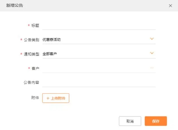178x130 pixels.
Task: Cancel with the 取消 button
Action: [130, 121]
